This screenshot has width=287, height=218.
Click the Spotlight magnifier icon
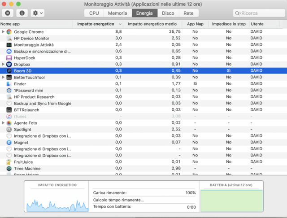(x=9, y=129)
